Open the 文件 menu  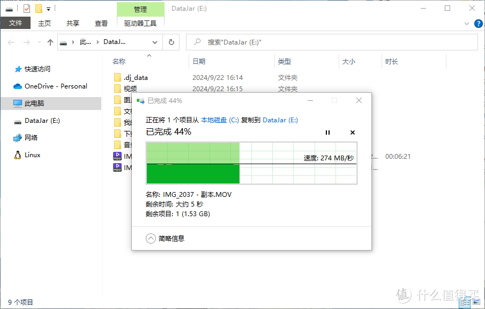tap(16, 23)
